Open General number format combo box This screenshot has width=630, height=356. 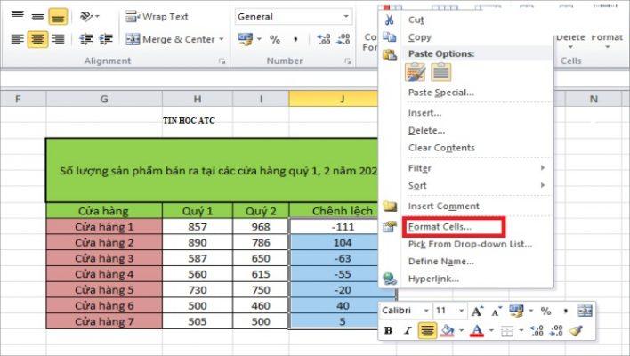coord(294,17)
